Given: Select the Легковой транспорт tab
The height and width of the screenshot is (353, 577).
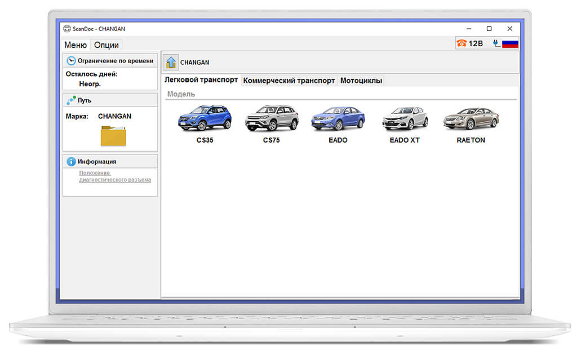Looking at the screenshot, I should point(201,80).
